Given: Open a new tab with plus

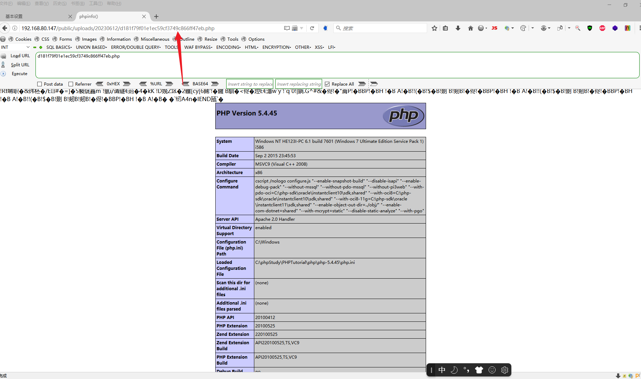Looking at the screenshot, I should point(156,16).
